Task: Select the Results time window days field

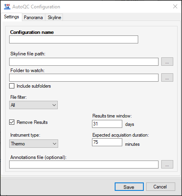Action: point(107,124)
